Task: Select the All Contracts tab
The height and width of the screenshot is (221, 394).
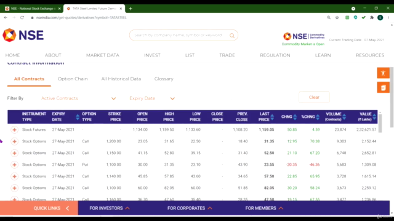Action: pos(29,79)
